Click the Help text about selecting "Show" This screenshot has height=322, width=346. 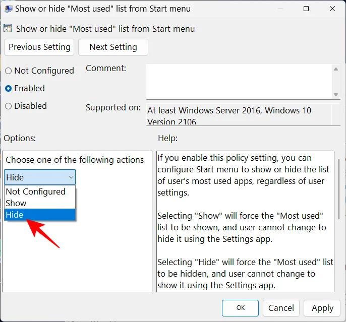pos(242,227)
